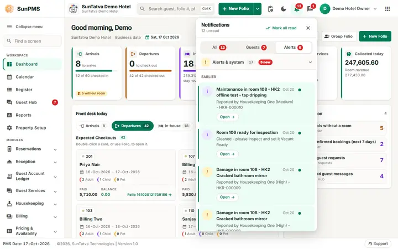
Task: Open the New Folio dropdown arrow in top bar
Action: (x=258, y=9)
